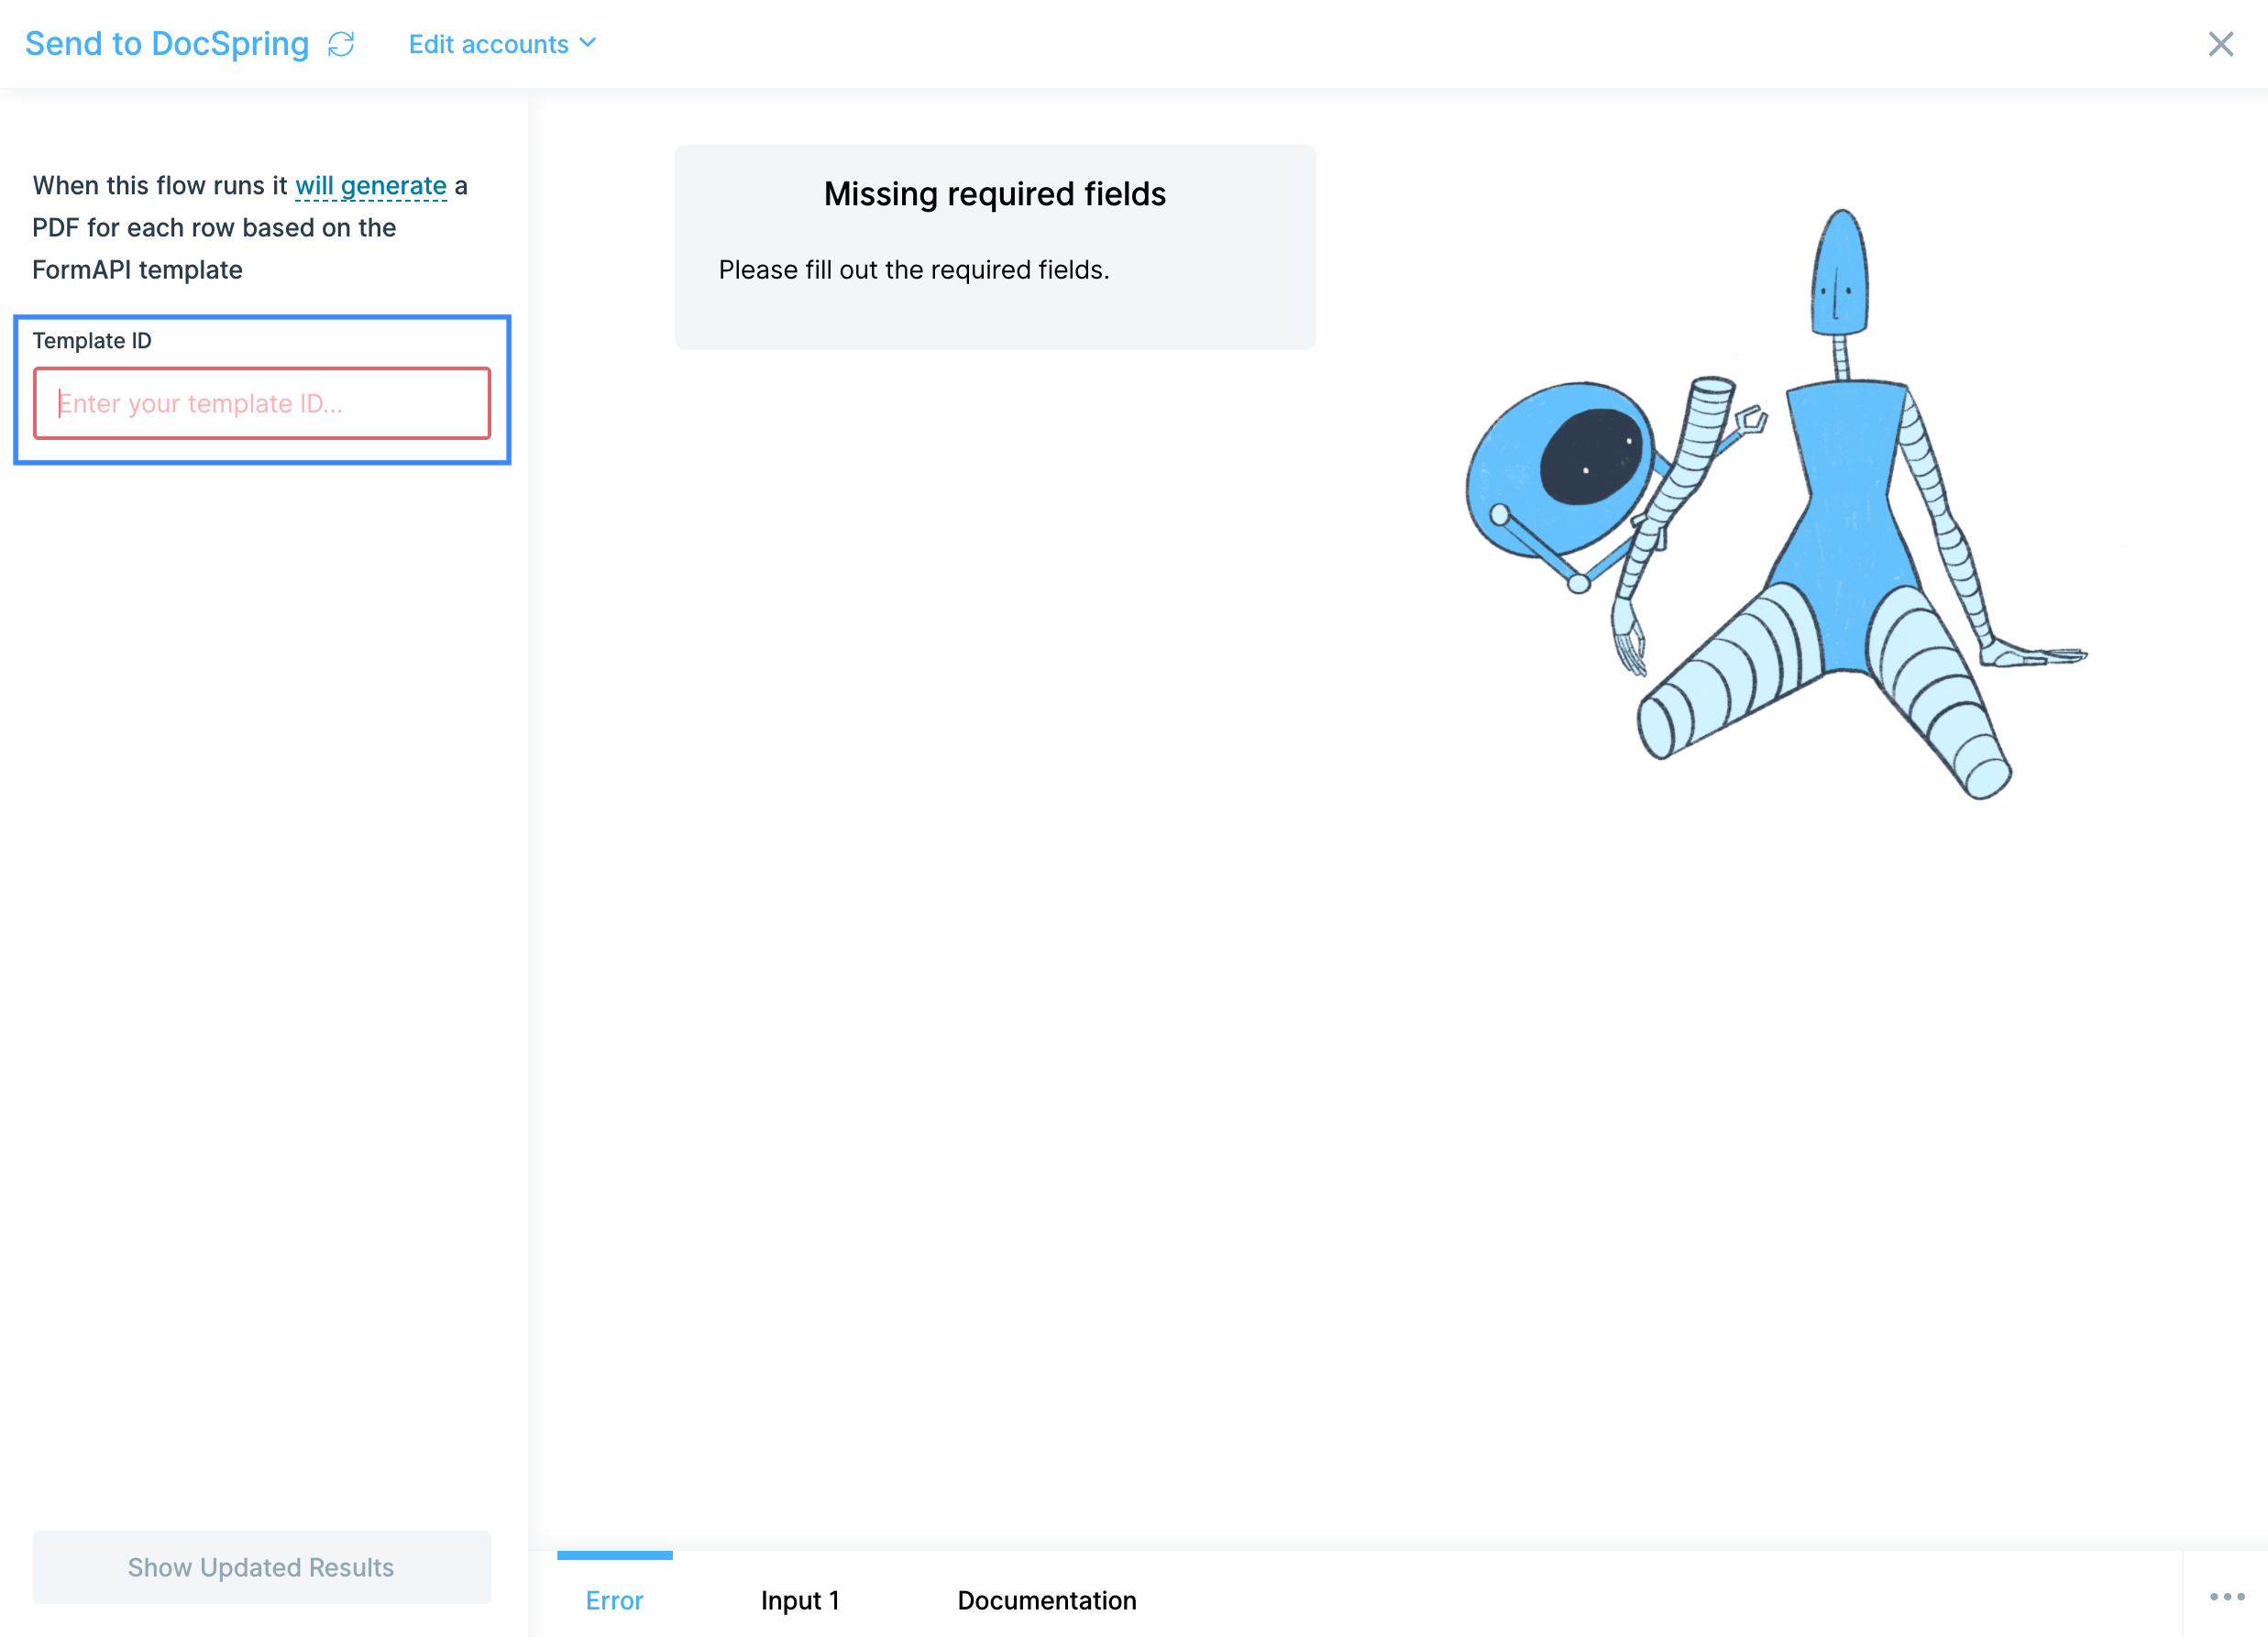Click the Send to DocSpring title
This screenshot has height=1637, width=2268.
click(167, 44)
